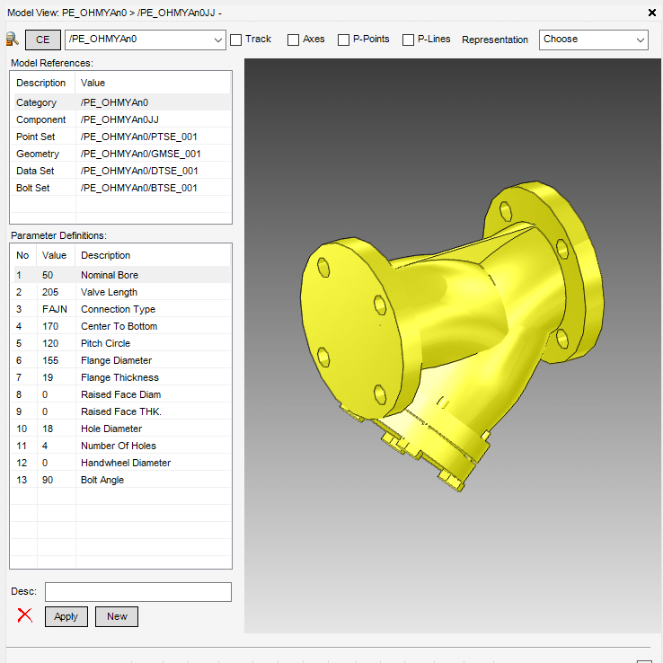This screenshot has height=663, width=663.
Task: Toggle the Axes checkbox
Action: click(294, 40)
